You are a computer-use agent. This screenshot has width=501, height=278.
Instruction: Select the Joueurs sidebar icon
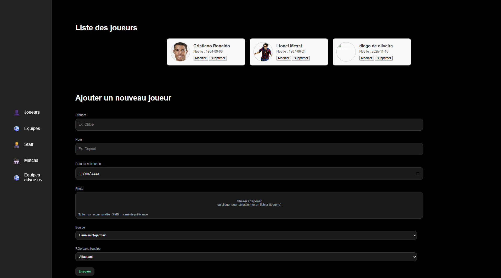tap(16, 112)
